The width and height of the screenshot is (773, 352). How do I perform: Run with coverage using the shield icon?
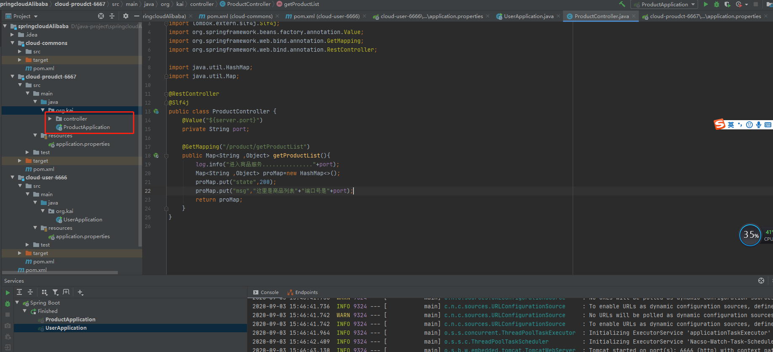(727, 4)
